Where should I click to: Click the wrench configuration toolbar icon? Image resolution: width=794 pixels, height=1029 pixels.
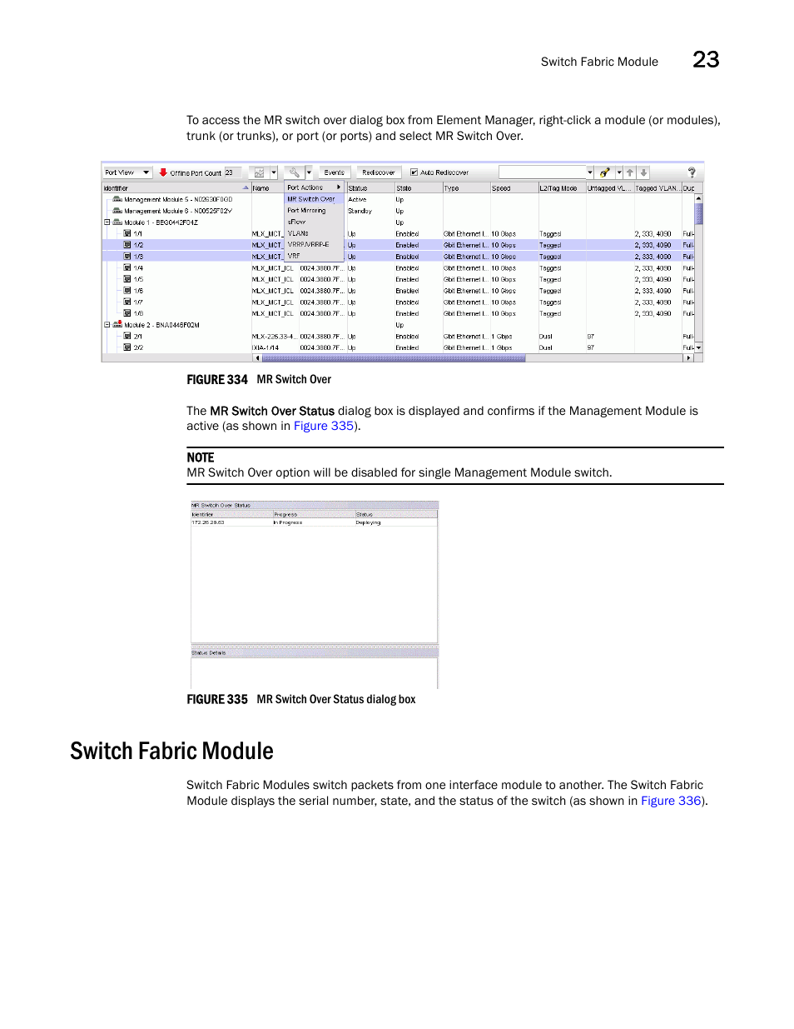(295, 172)
